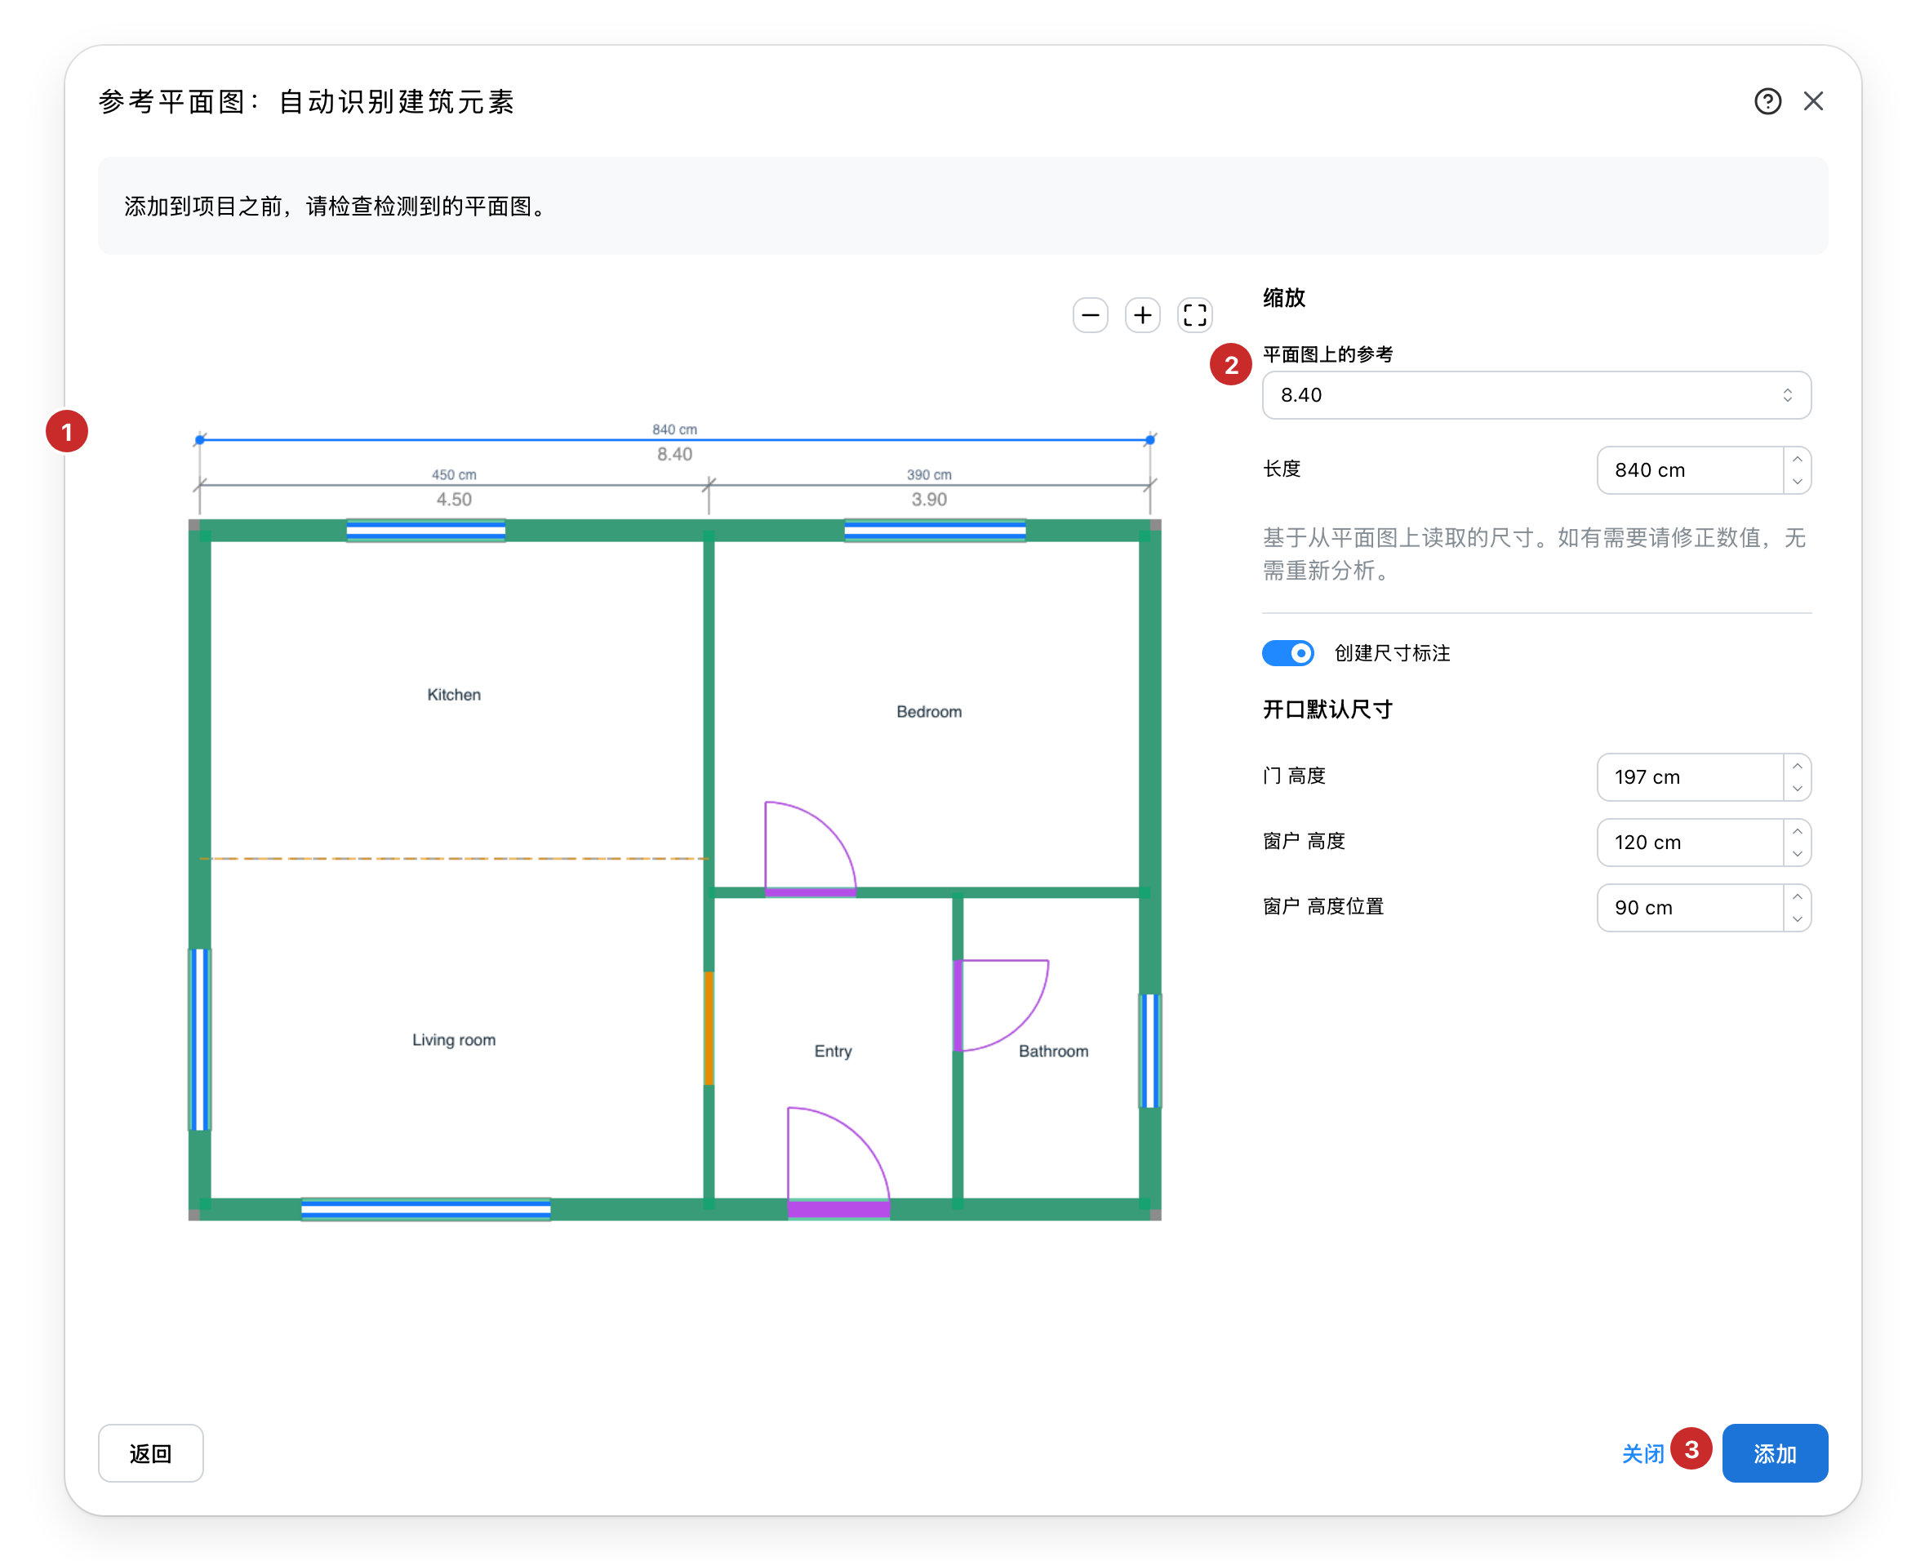This screenshot has height=1561, width=1907.
Task: Increase the window height 120 cm
Action: pos(1797,831)
